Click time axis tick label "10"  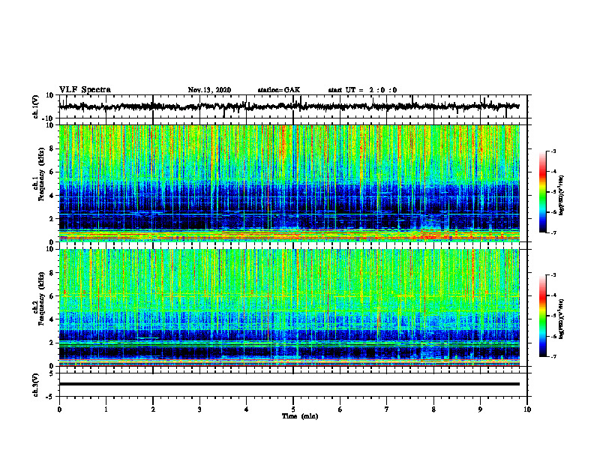(x=527, y=409)
